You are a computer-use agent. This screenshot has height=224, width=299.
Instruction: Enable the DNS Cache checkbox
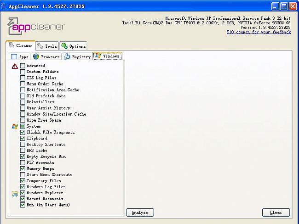click(x=23, y=151)
